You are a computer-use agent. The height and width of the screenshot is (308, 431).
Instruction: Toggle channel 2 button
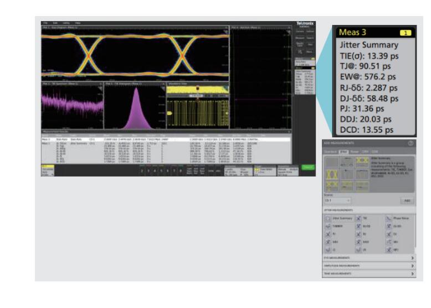tap(142, 171)
